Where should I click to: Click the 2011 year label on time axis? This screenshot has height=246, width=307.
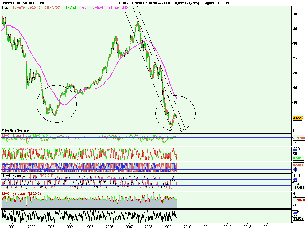(x=207, y=227)
